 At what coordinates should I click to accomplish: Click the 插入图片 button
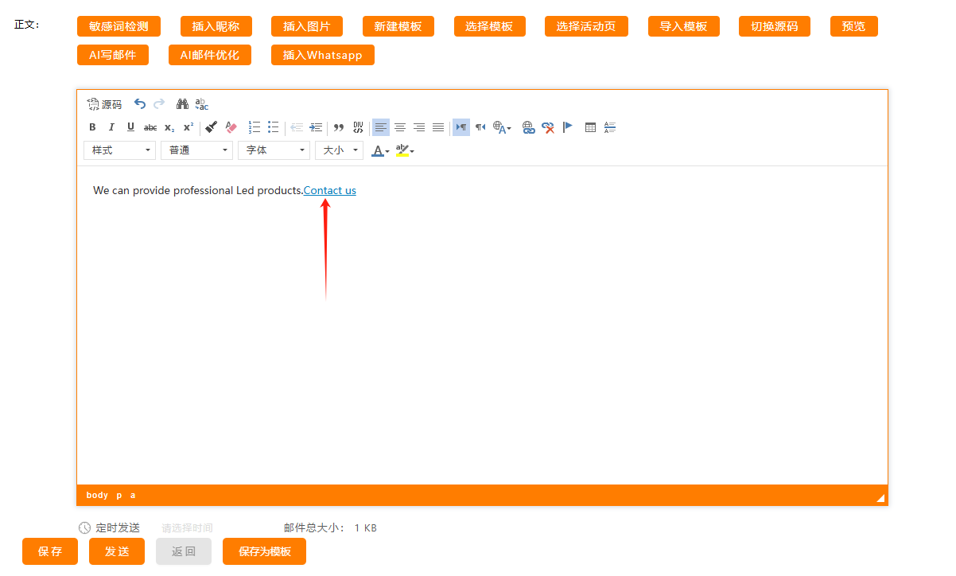[307, 26]
